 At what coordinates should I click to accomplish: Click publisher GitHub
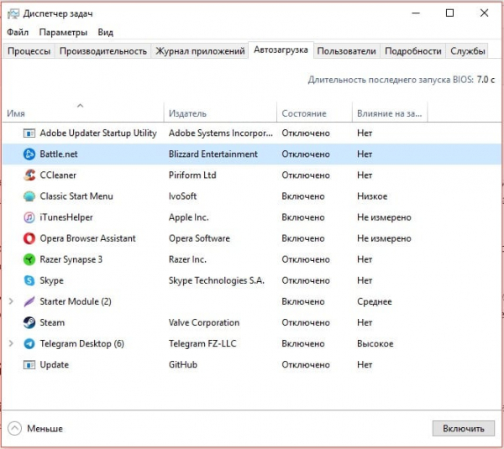[x=182, y=365]
